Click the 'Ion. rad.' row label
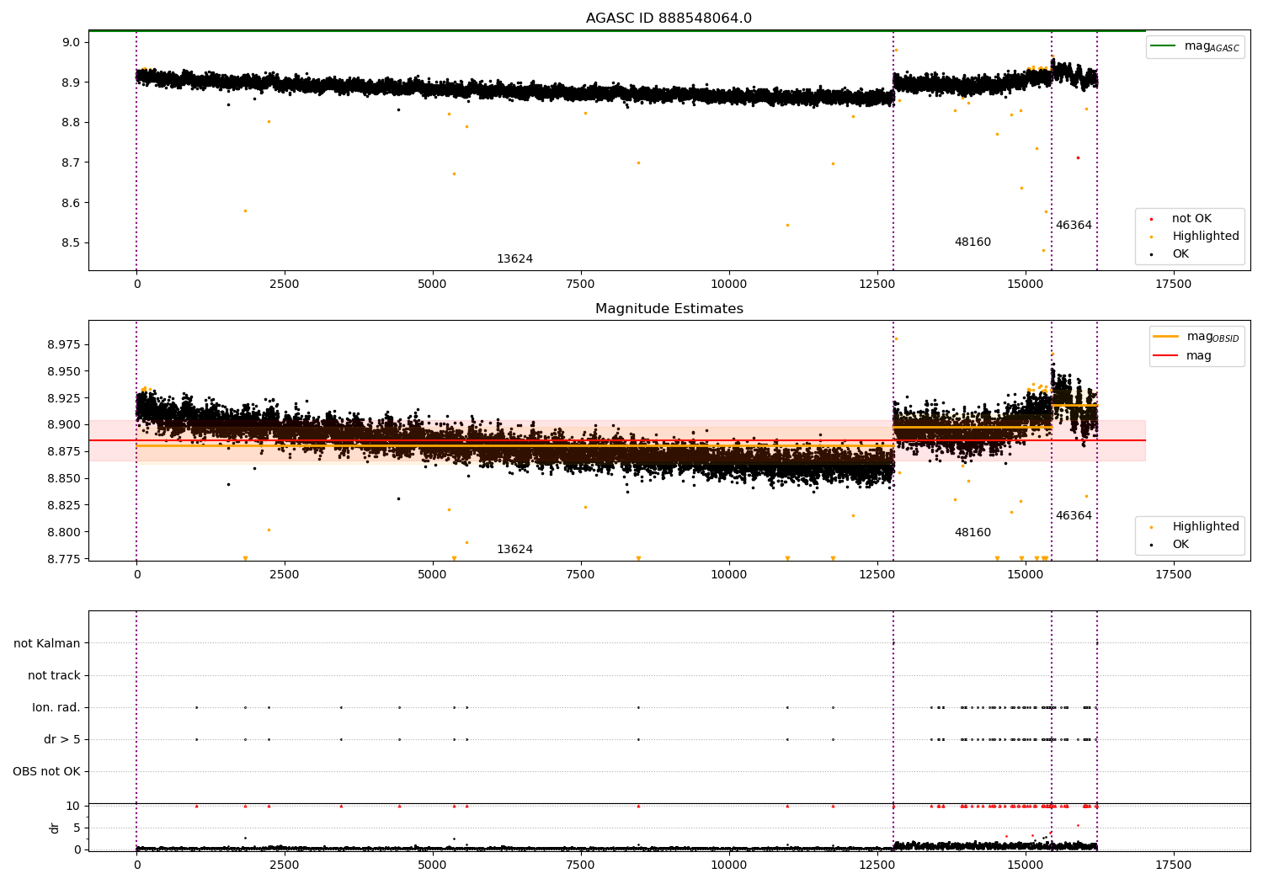Image resolution: width=1263 pixels, height=884 pixels. (x=56, y=707)
